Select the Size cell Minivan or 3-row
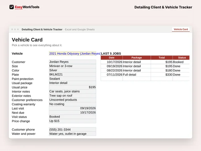 click(72, 66)
